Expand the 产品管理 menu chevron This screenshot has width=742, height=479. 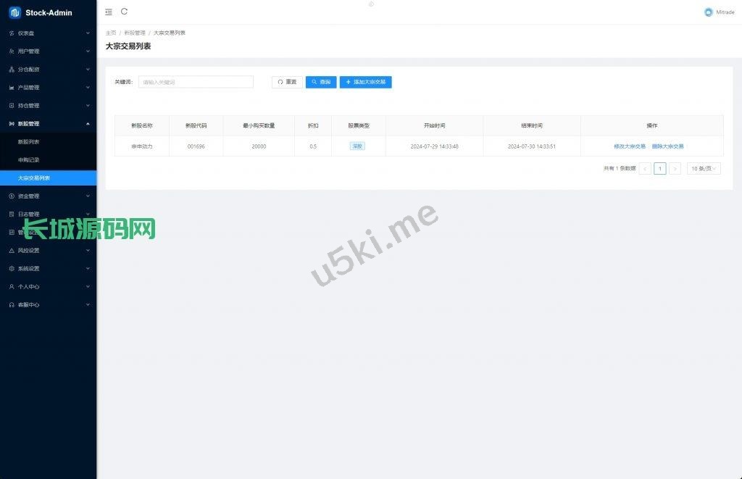click(88, 88)
